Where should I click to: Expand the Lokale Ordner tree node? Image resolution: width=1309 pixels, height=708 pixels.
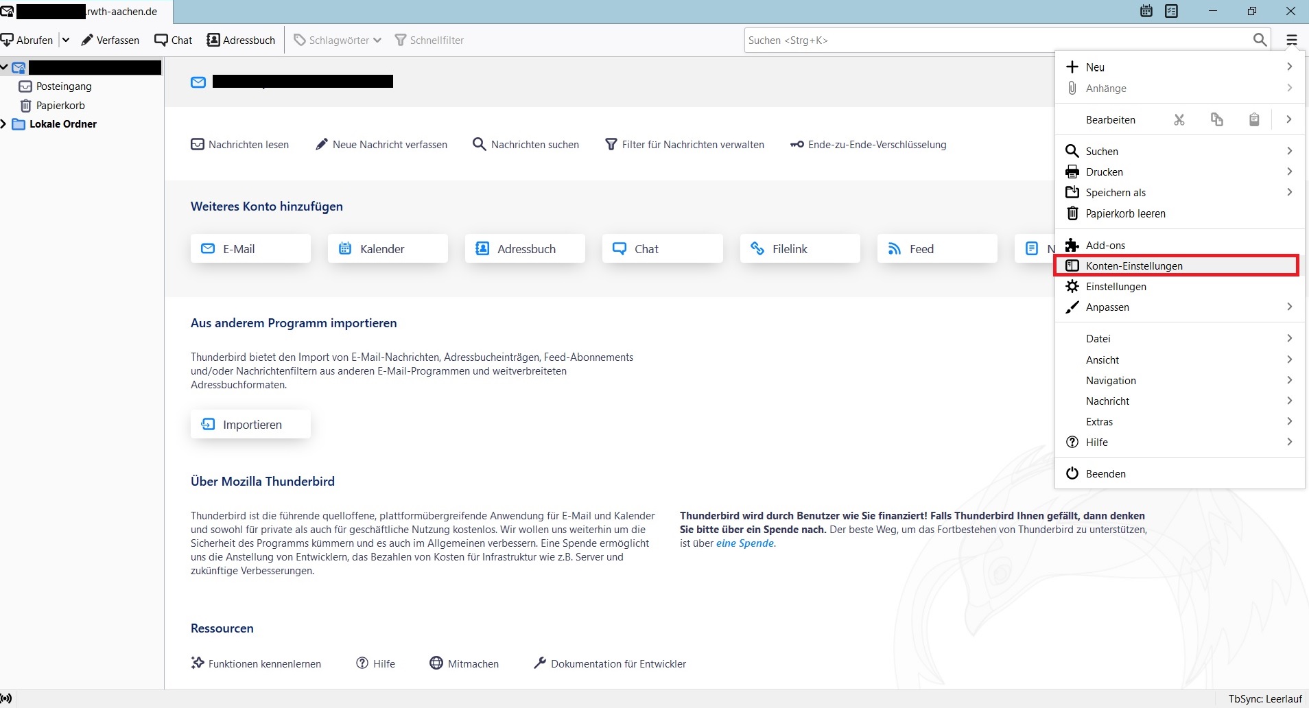pyautogui.click(x=4, y=124)
